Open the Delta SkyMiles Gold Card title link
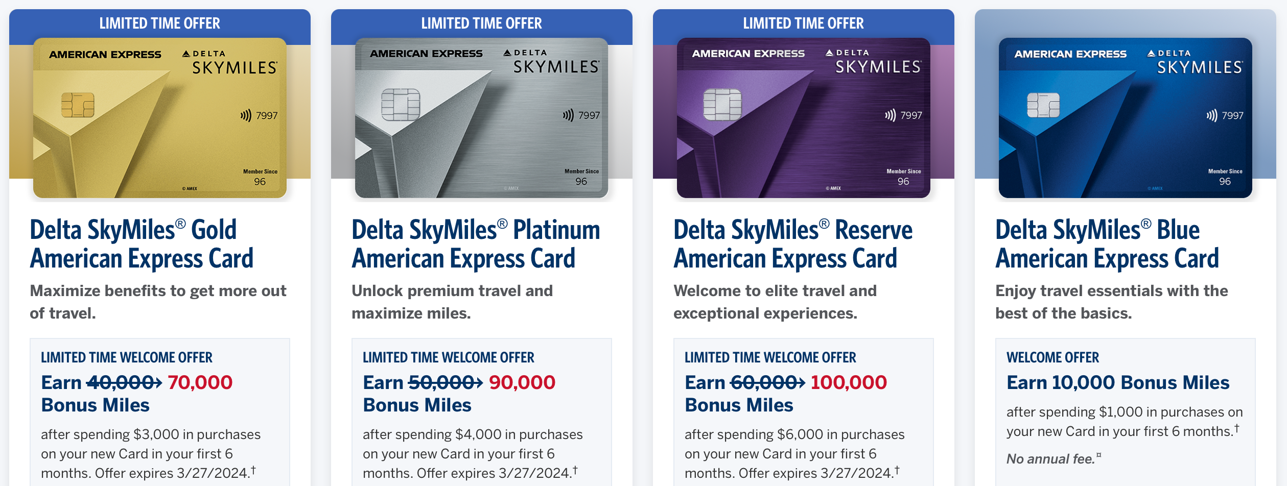1287x486 pixels. point(142,244)
